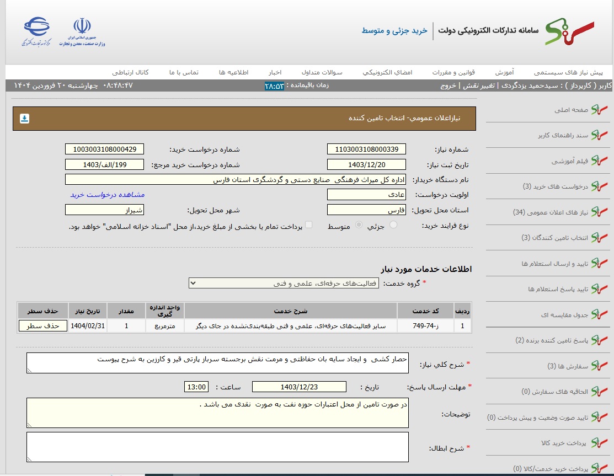Viewport: 614px width, 476px height.
Task: Click the icon beside تایید پاسخ استعلام ها
Action: (x=599, y=289)
